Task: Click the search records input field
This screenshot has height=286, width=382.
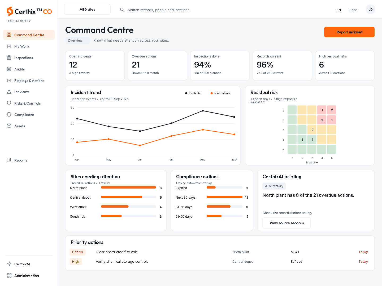Action: click(159, 10)
